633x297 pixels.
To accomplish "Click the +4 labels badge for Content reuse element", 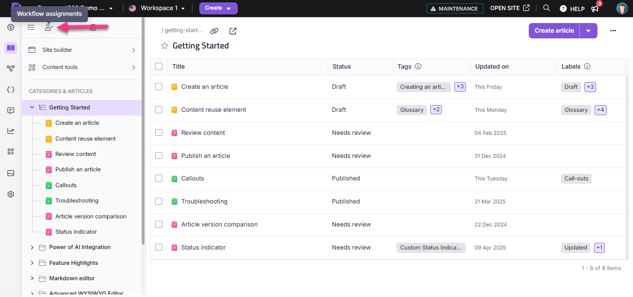I will pyautogui.click(x=600, y=110).
